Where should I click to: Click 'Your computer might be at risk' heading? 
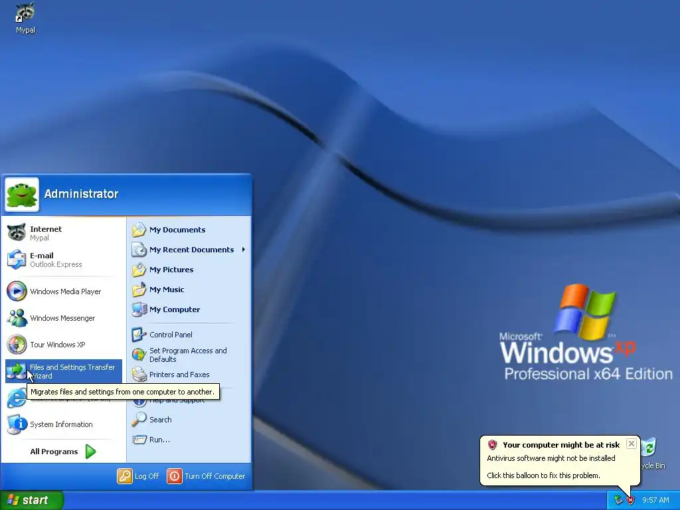click(x=561, y=444)
